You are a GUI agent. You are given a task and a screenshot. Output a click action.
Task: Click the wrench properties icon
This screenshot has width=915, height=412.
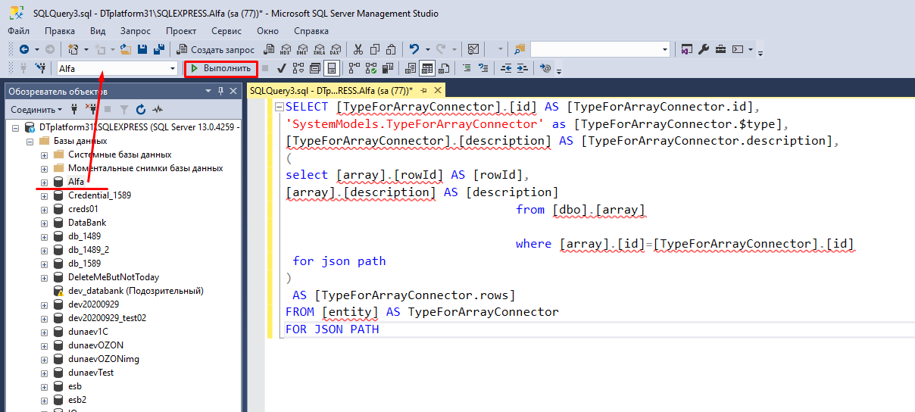[x=703, y=49]
